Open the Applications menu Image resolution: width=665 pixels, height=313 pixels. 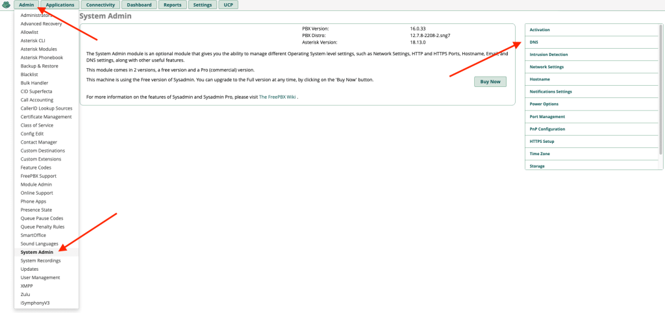click(60, 5)
